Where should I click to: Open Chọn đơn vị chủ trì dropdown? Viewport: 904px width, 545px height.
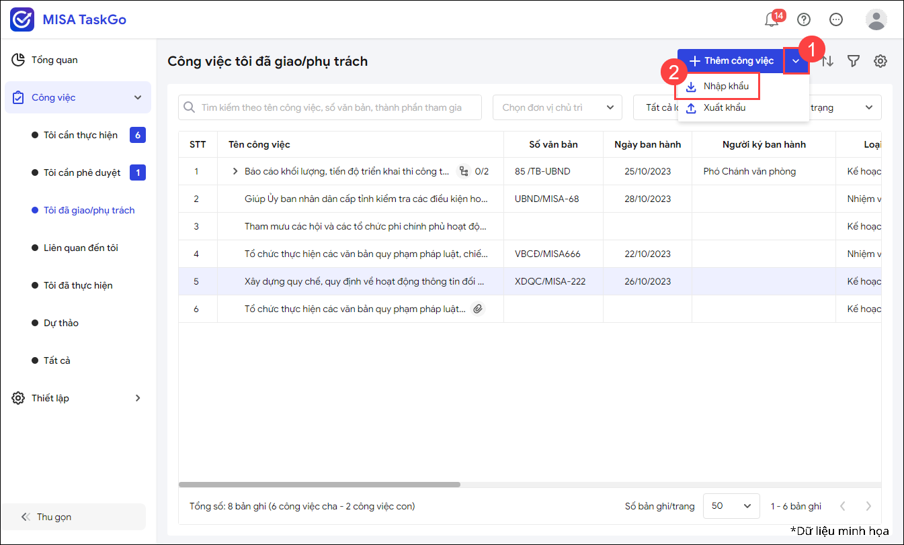pos(558,107)
